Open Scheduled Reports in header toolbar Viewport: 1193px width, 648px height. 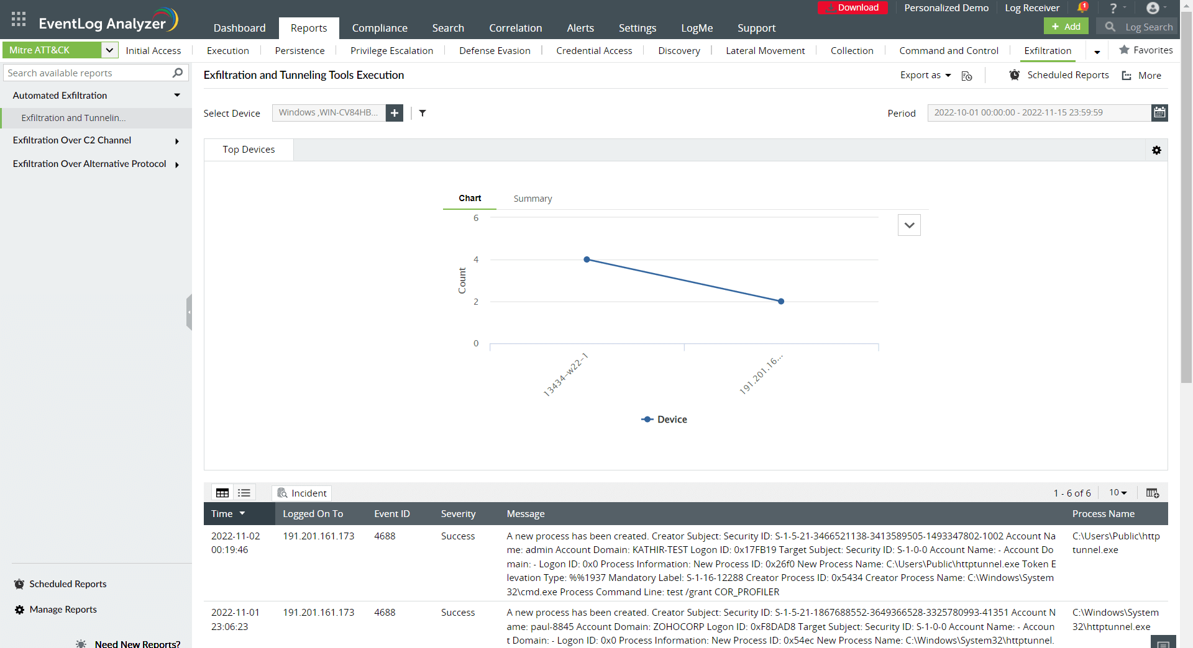(x=1059, y=74)
